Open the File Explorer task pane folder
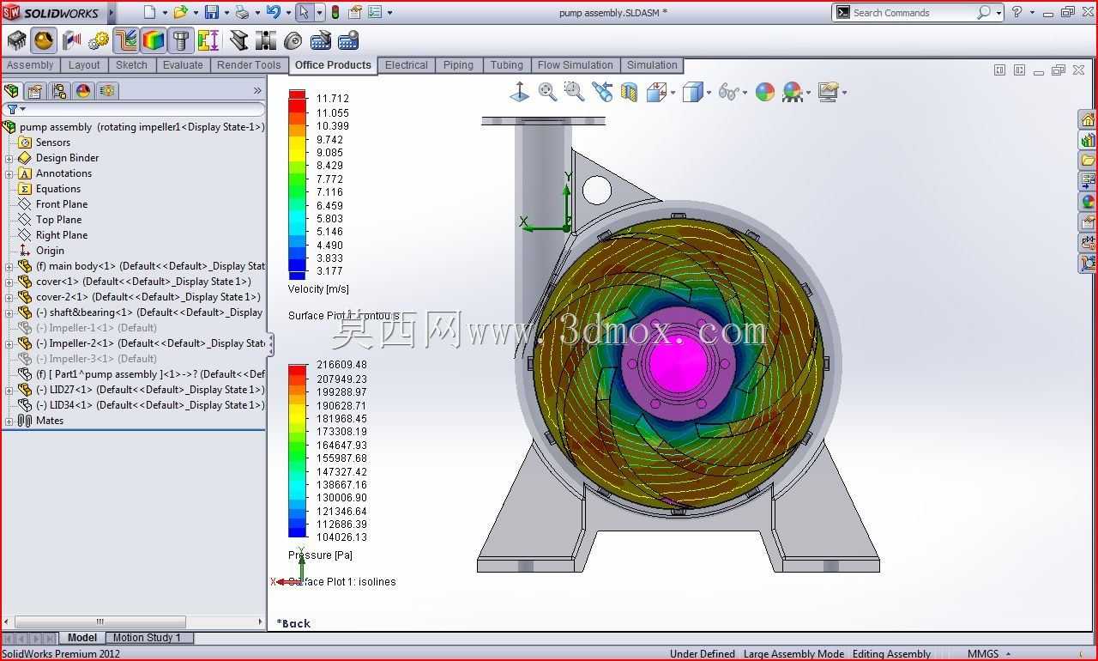This screenshot has height=661, width=1098. 1088,161
